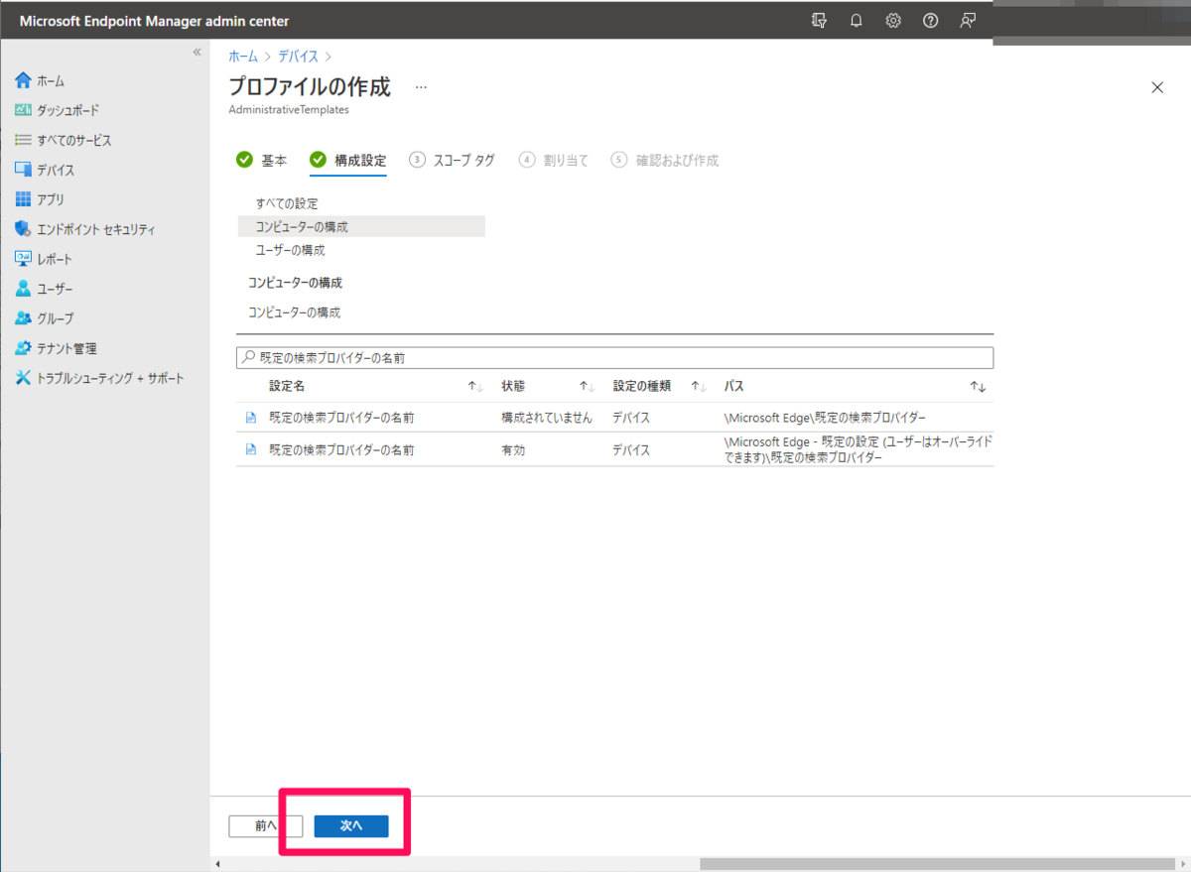Open the settings gear in the top bar
This screenshot has height=872, width=1191.
pyautogui.click(x=892, y=20)
